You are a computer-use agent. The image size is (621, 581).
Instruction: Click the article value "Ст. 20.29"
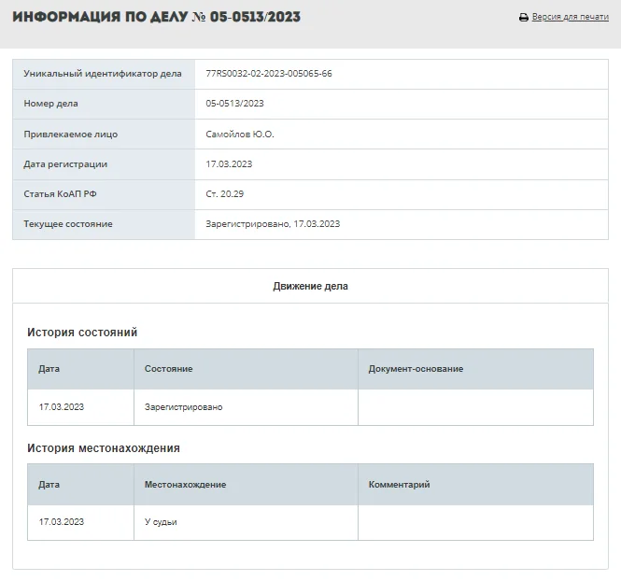tap(225, 194)
